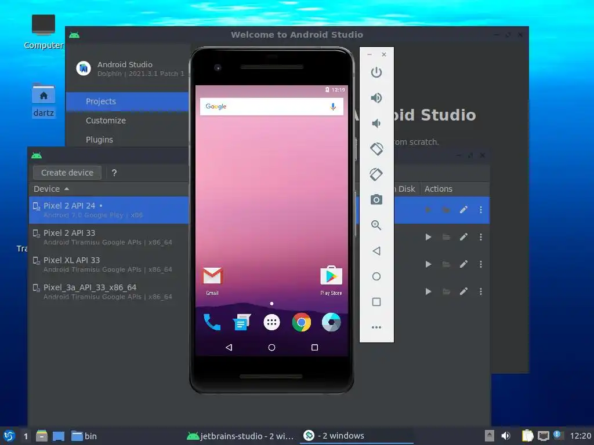Launch the Pixel_3a_API_33_x86_64 device with the play icon
Image resolution: width=594 pixels, height=445 pixels.
click(428, 291)
